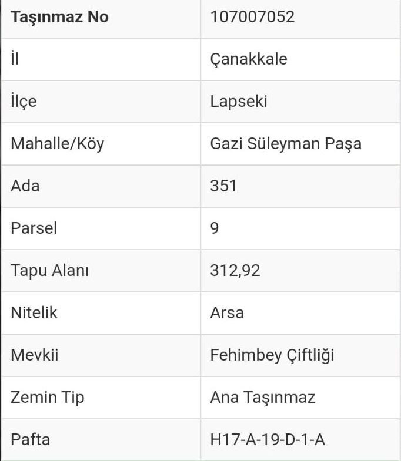This screenshot has width=401, height=461.
Task: Click the Mevkii label cell
Action: point(35,355)
